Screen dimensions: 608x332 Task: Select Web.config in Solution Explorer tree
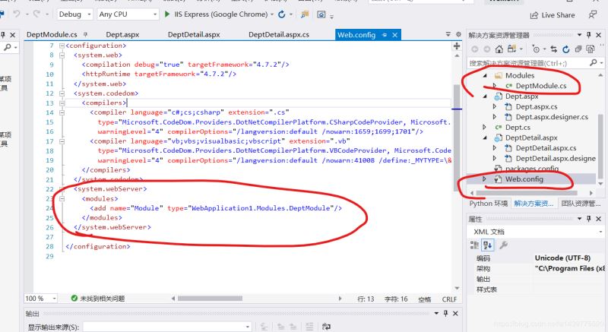coord(526,179)
